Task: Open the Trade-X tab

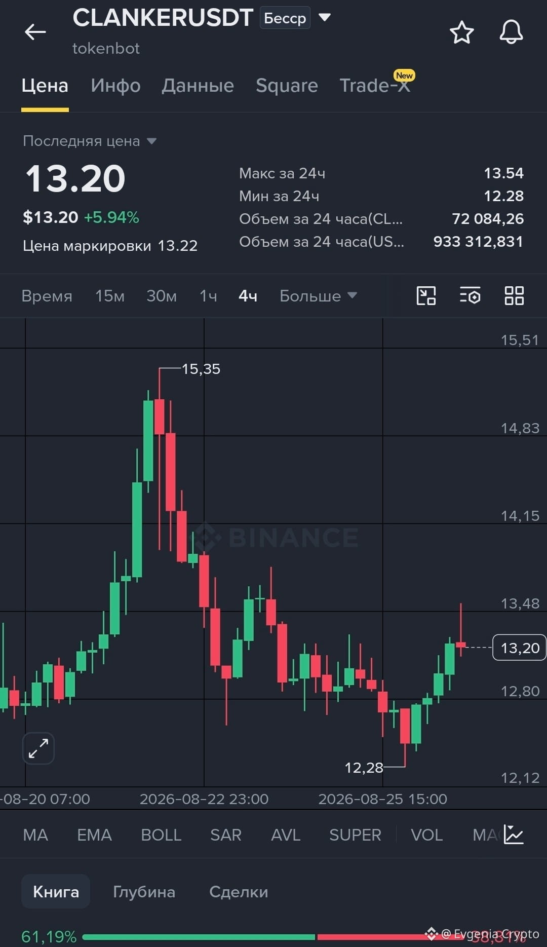Action: click(374, 85)
